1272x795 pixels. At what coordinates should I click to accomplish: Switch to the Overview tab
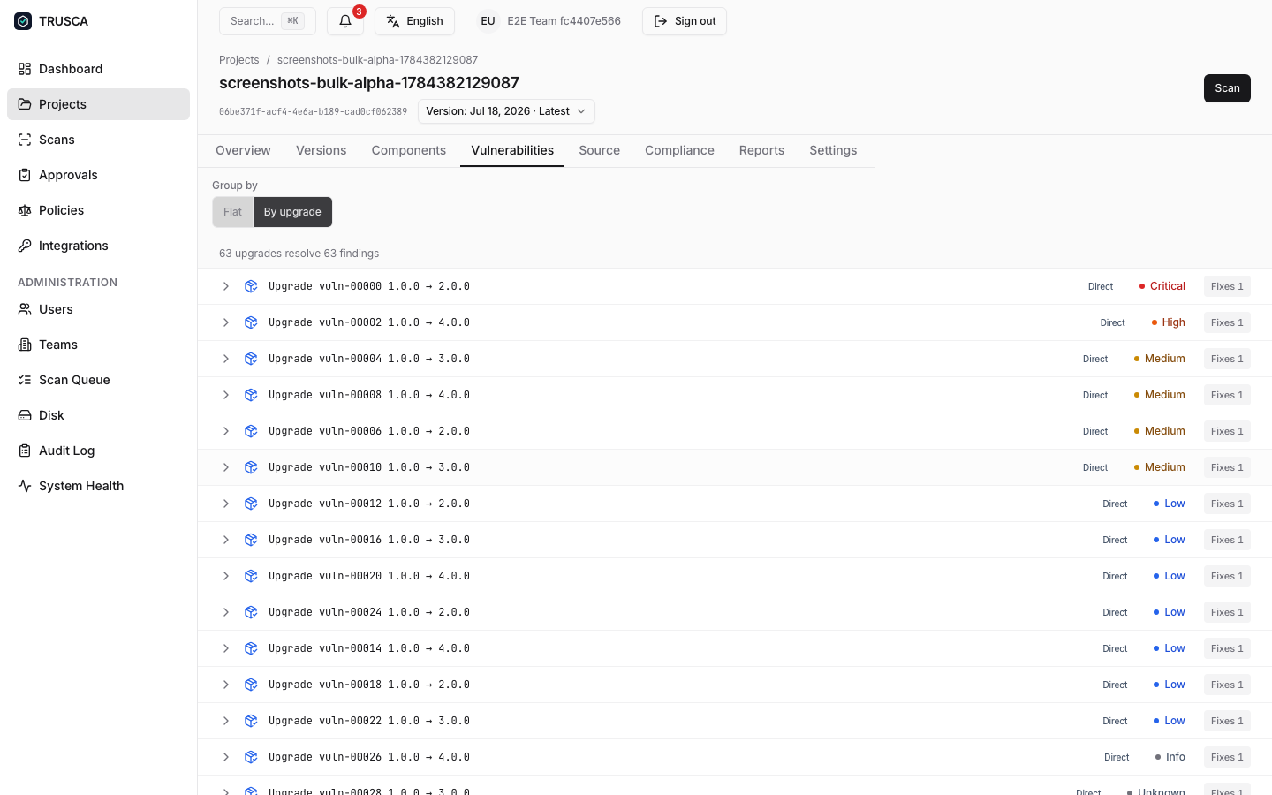click(x=243, y=150)
